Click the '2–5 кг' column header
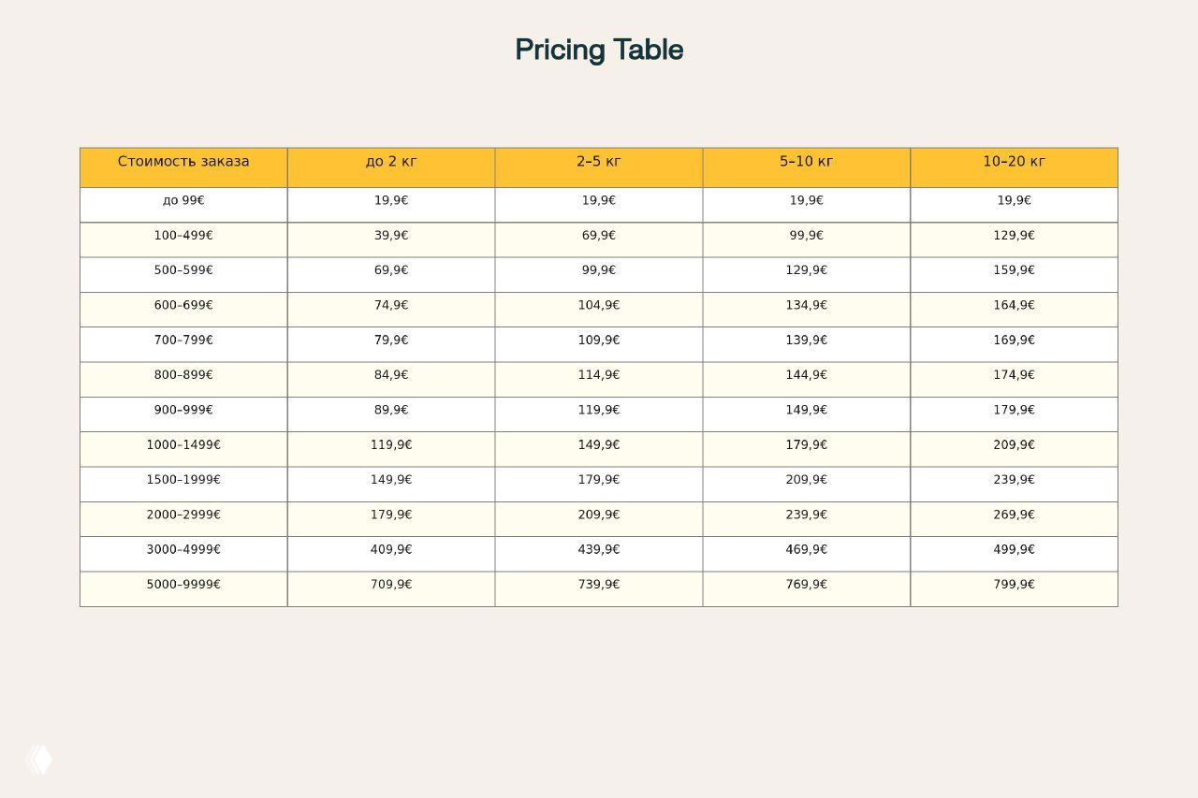1198x798 pixels. point(599,162)
